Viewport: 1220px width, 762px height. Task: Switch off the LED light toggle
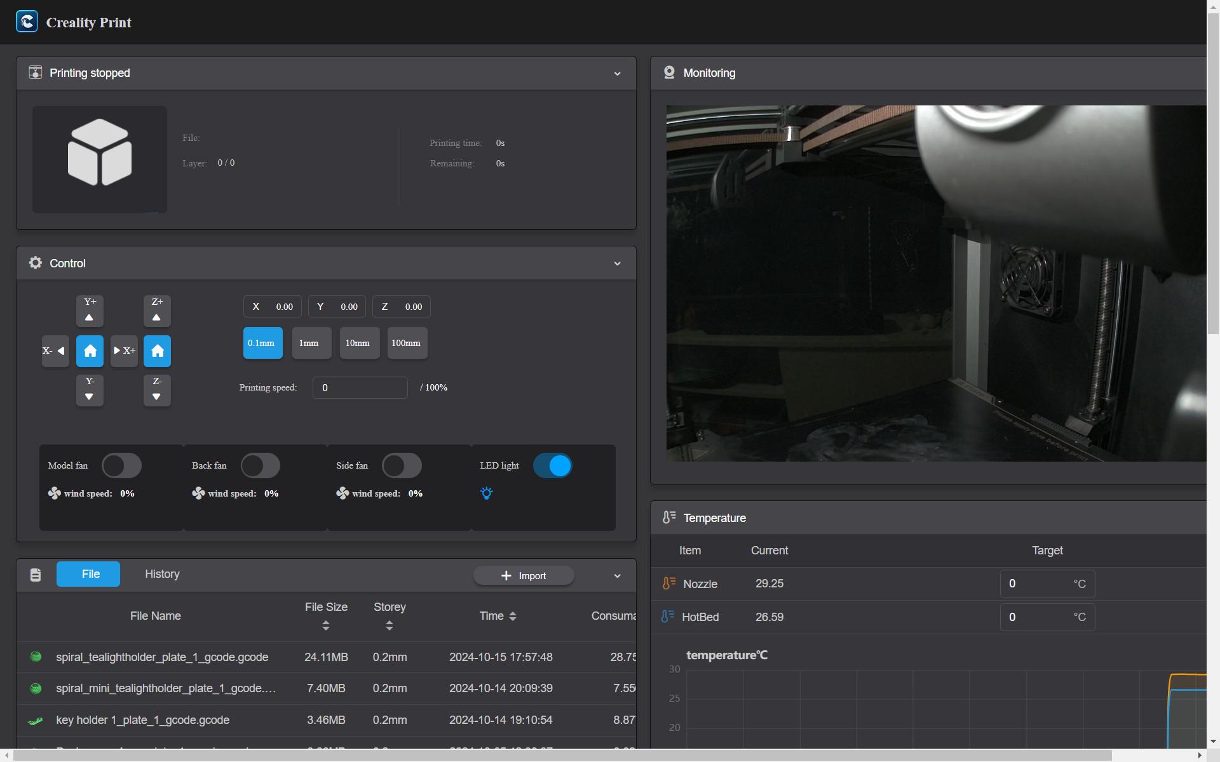[552, 465]
